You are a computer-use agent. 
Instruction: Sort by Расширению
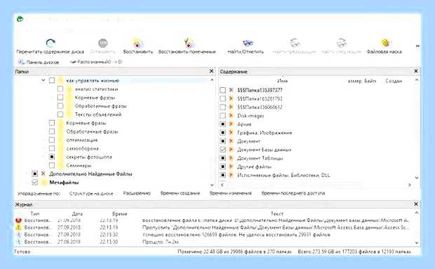tap(137, 193)
